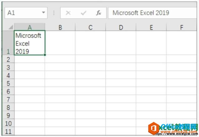
Task: Select row 4 header
Action: pos(8,75)
